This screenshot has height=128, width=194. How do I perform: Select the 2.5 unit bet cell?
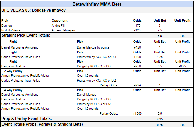point(160,30)
